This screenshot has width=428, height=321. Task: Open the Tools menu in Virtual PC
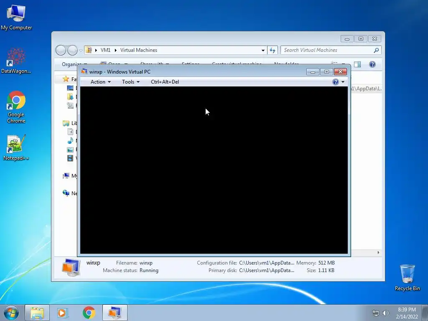[x=130, y=82]
